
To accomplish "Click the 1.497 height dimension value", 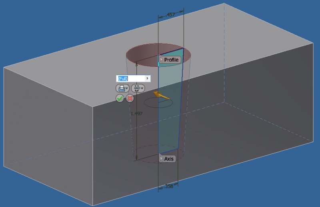I will (x=136, y=113).
